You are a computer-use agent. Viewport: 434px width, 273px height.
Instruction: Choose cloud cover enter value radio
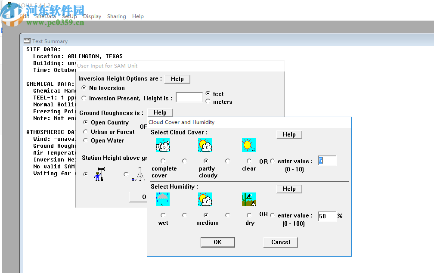[273, 161]
